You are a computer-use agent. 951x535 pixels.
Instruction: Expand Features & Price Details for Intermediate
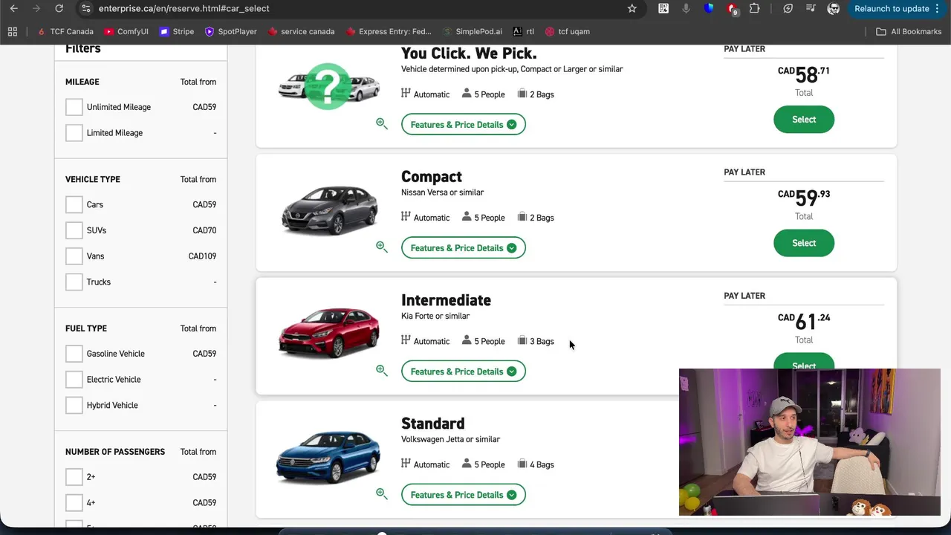click(x=464, y=371)
